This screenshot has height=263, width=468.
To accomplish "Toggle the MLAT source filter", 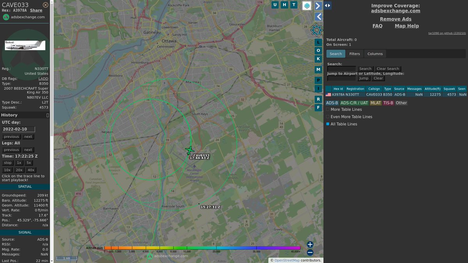I will [x=376, y=103].
